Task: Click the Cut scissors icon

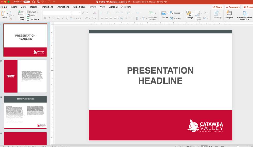Action: pyautogui.click(x=11, y=12)
